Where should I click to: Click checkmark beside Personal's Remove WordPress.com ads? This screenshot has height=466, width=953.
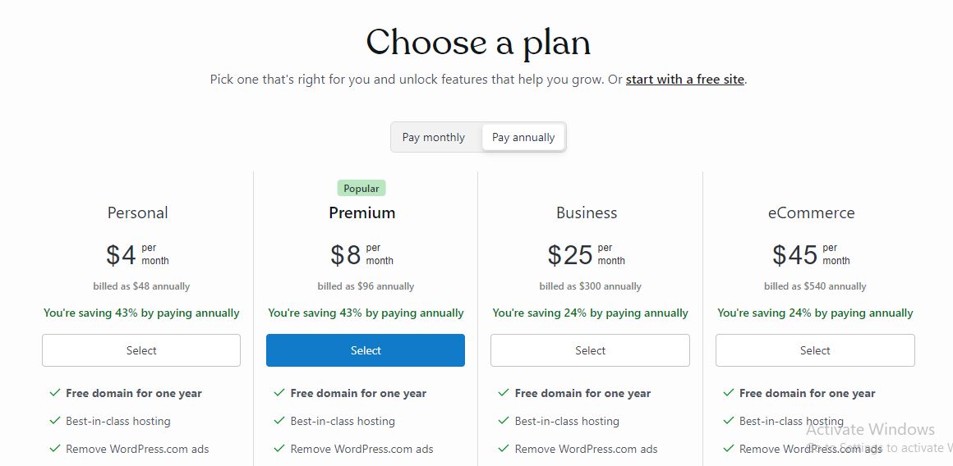click(55, 449)
